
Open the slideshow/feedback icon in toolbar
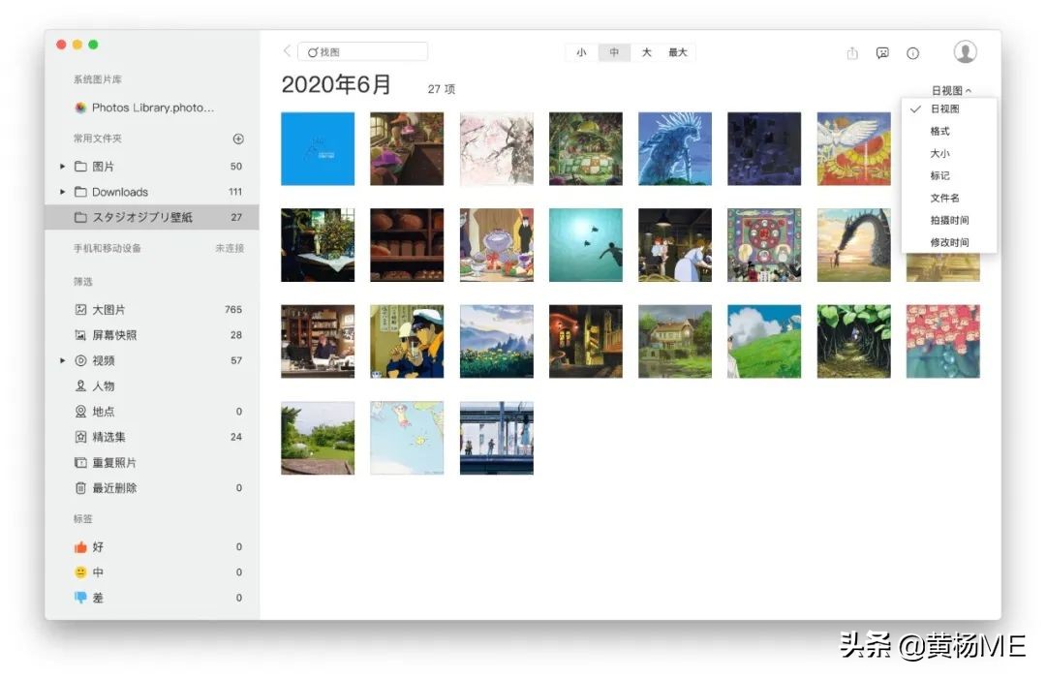[x=882, y=53]
